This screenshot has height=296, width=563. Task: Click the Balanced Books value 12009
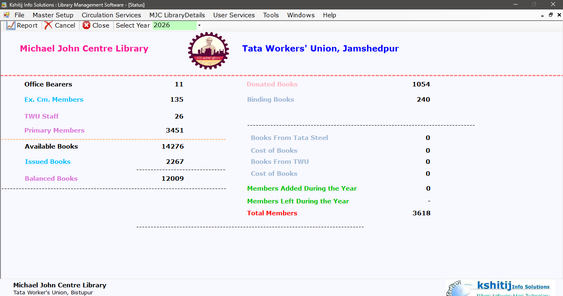coord(173,179)
